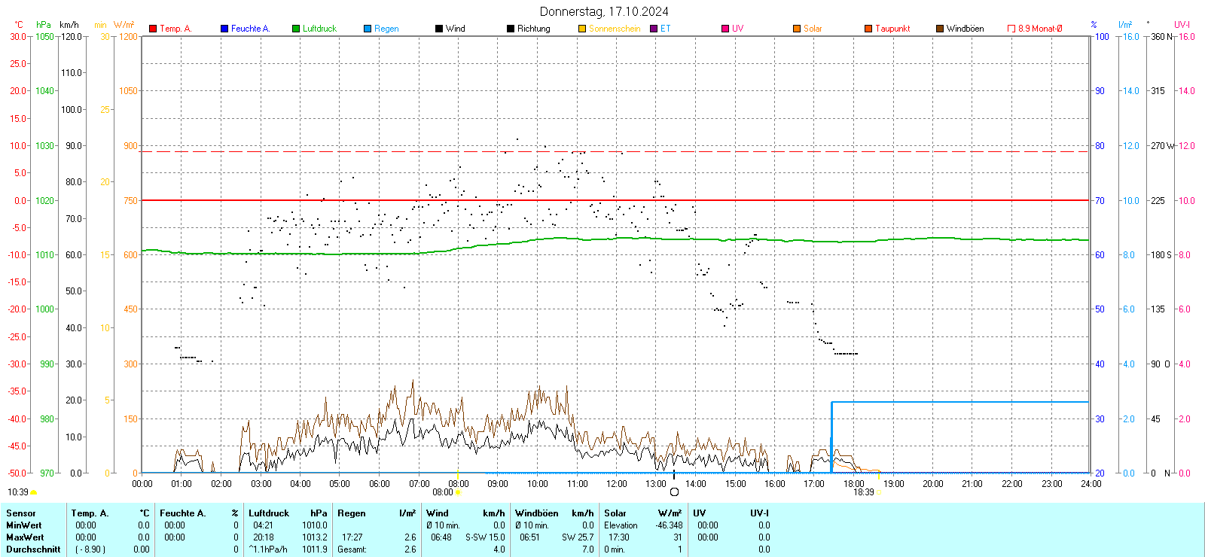Click the blue Feuchte A. legend square
This screenshot has height=557, width=1205.
[224, 29]
